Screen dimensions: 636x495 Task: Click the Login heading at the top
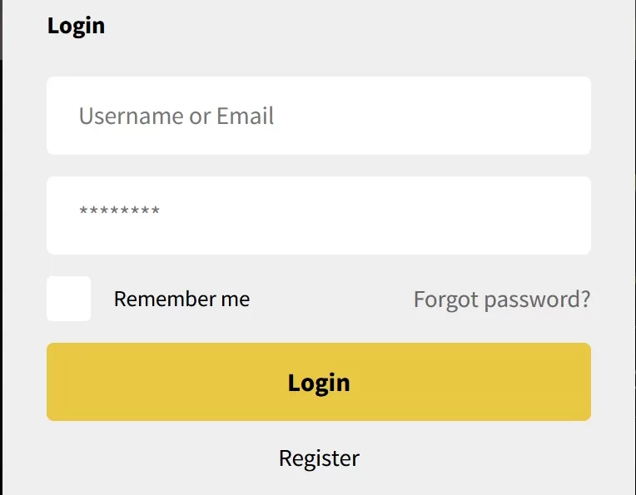click(76, 25)
